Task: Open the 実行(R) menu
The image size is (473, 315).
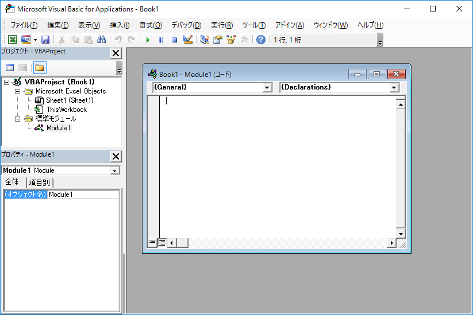Action: [x=222, y=25]
